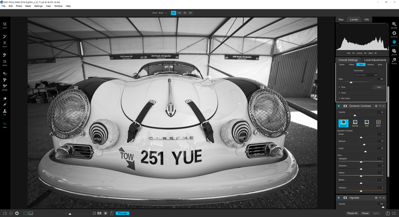The height and width of the screenshot is (217, 399).
Task: Reset the Vignette filter with undo arrow
Action: (x=380, y=198)
